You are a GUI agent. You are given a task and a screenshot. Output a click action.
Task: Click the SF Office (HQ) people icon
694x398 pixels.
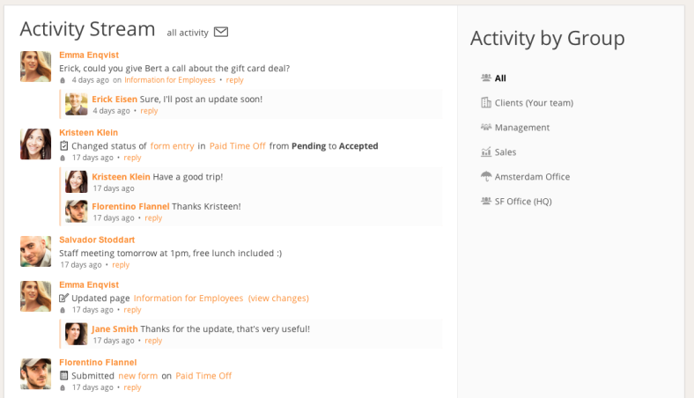tap(486, 201)
